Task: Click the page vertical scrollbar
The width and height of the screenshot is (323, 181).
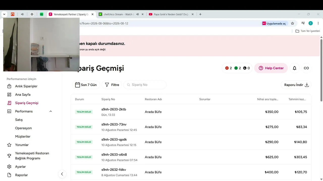Action: (321, 70)
